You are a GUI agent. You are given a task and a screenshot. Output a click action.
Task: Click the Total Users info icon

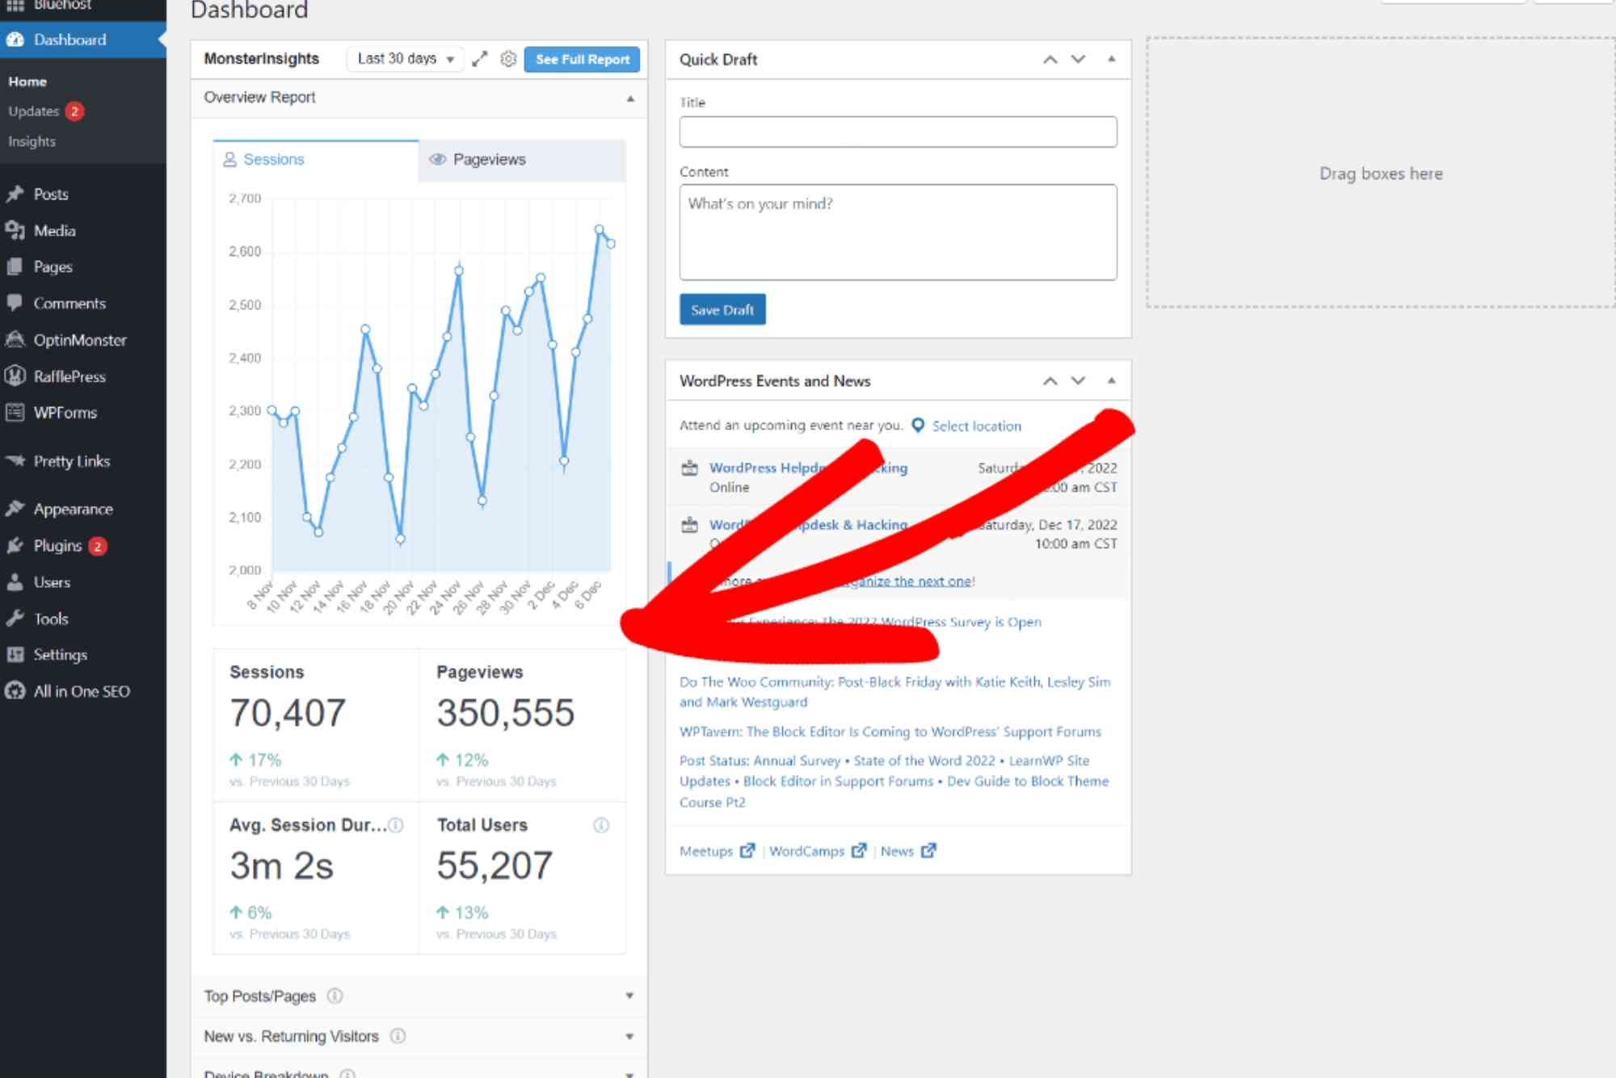pyautogui.click(x=600, y=825)
